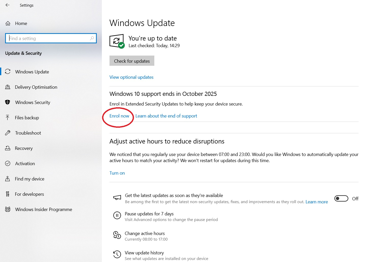Click the Find my device icon

(x=8, y=179)
